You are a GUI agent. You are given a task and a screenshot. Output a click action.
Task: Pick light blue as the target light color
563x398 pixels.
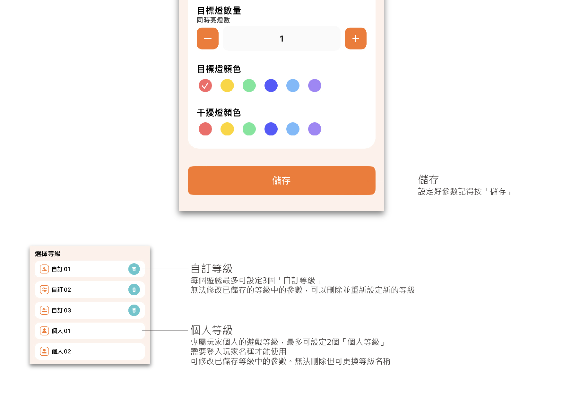[293, 85]
